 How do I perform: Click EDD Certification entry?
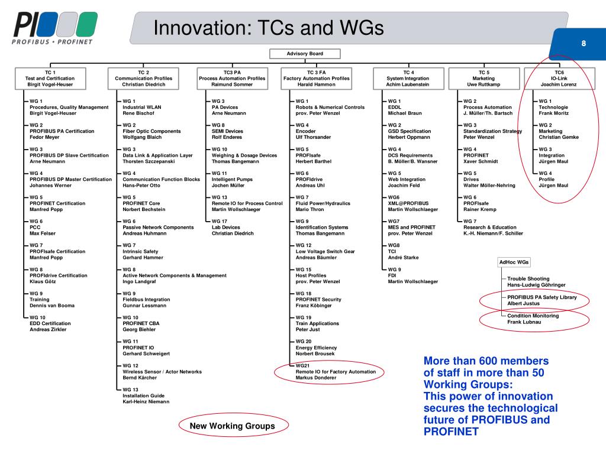coord(50,323)
